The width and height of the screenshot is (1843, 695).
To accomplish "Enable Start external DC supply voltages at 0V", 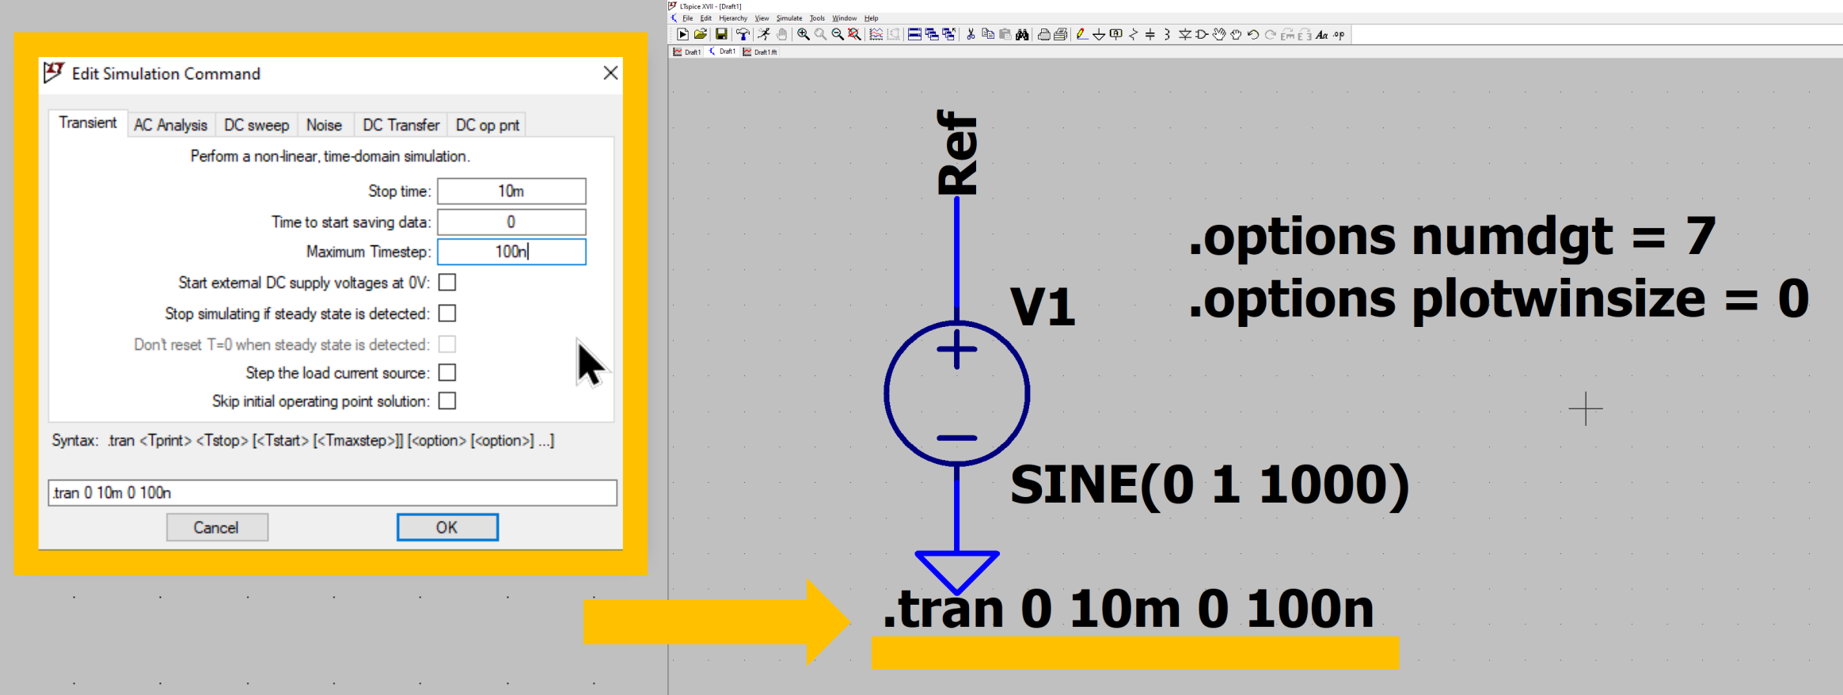I will coord(447,283).
